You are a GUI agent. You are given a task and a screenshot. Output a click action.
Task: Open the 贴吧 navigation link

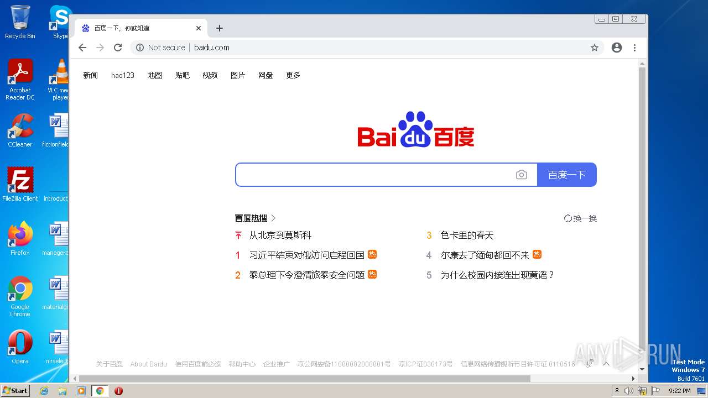[183, 75]
